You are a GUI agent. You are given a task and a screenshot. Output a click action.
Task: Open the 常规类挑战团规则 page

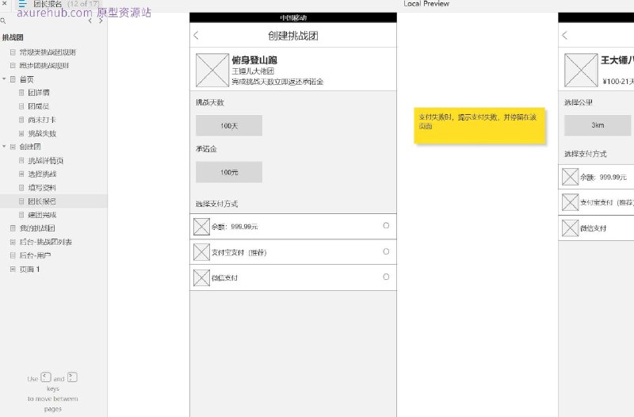(48, 52)
